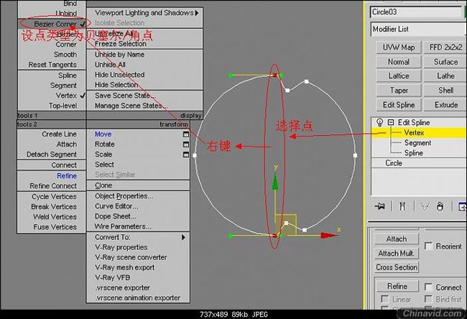This screenshot has width=467, height=319.
Task: Click the FFD 2x2x2 modifier button
Action: tap(445, 47)
